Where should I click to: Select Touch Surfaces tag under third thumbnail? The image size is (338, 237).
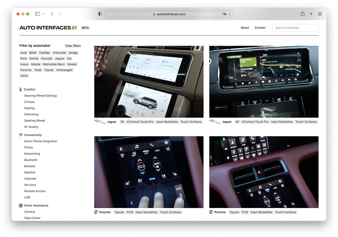point(170,212)
